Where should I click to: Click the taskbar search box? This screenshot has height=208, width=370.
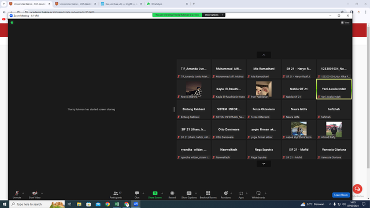[37, 204]
